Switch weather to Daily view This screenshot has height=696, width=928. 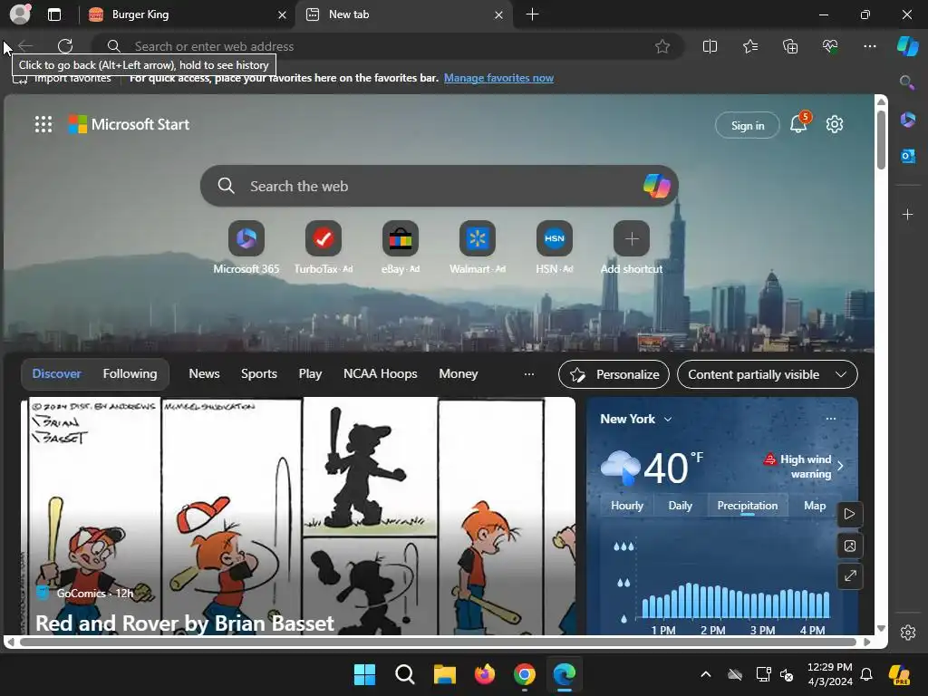(x=680, y=506)
